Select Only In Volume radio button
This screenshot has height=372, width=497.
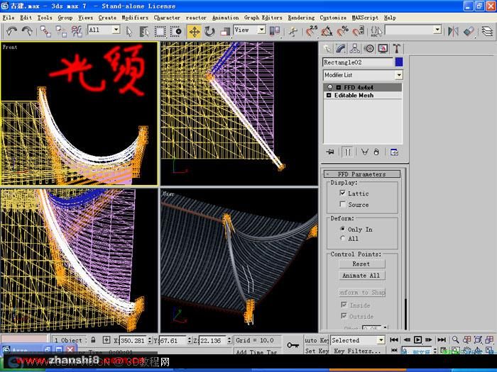343,229
